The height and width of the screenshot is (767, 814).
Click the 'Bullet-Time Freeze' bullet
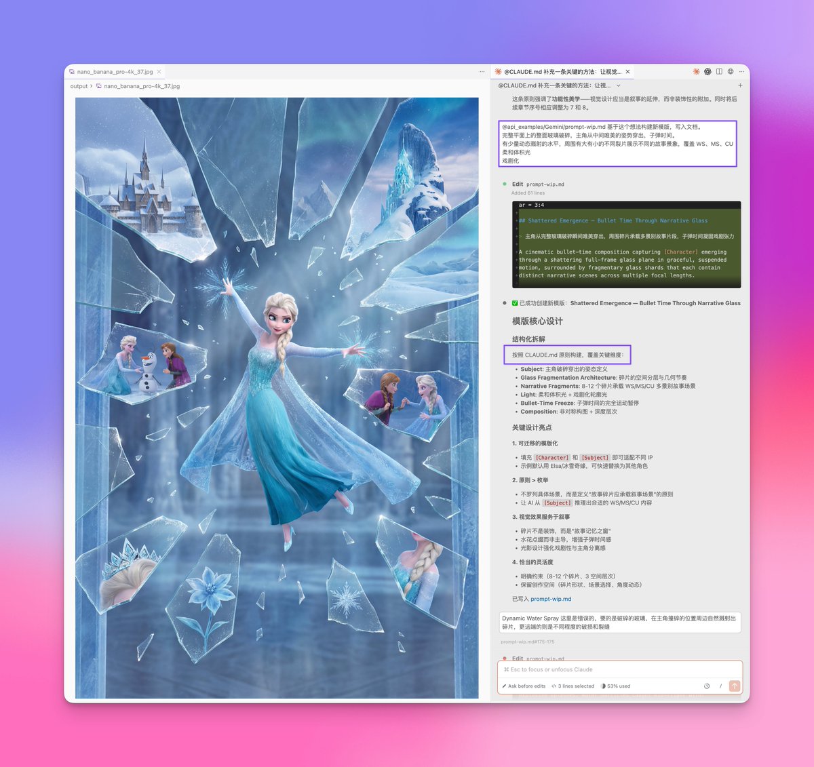[x=579, y=403]
